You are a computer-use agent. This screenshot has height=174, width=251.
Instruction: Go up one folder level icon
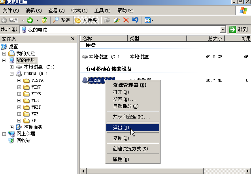click(x=45, y=20)
